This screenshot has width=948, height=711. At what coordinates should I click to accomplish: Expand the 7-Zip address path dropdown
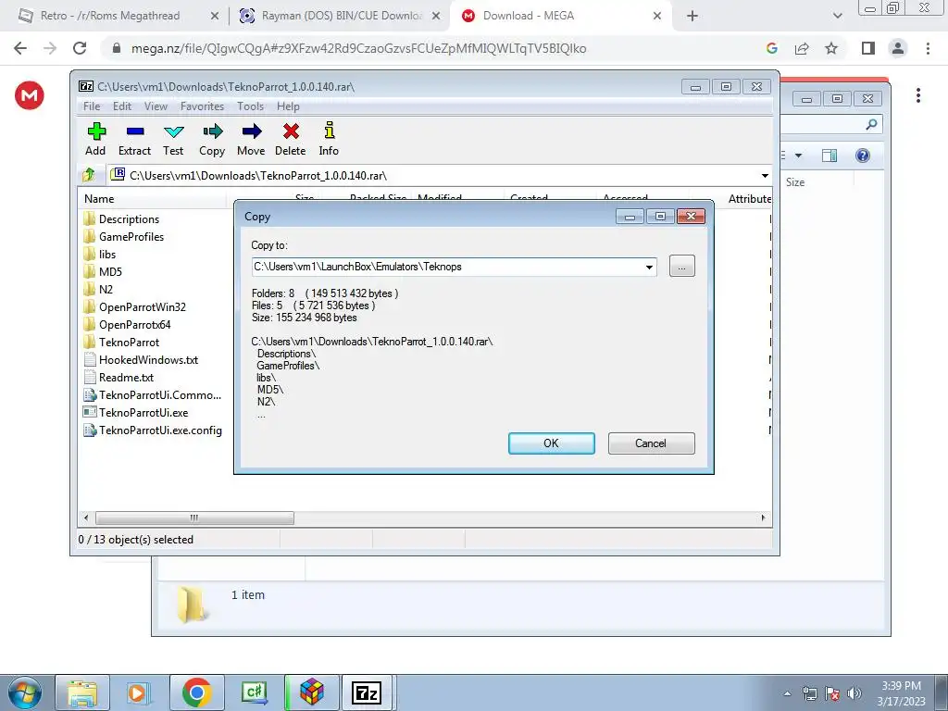pos(765,176)
